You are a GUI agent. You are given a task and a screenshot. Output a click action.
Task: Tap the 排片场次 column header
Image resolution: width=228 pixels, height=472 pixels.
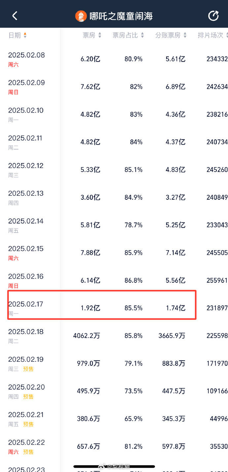[210, 35]
